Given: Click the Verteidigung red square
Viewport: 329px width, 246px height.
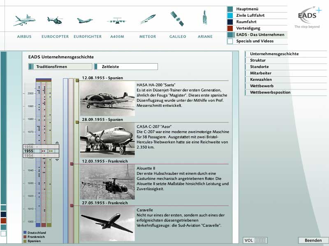Looking at the screenshot, I should 230,28.
